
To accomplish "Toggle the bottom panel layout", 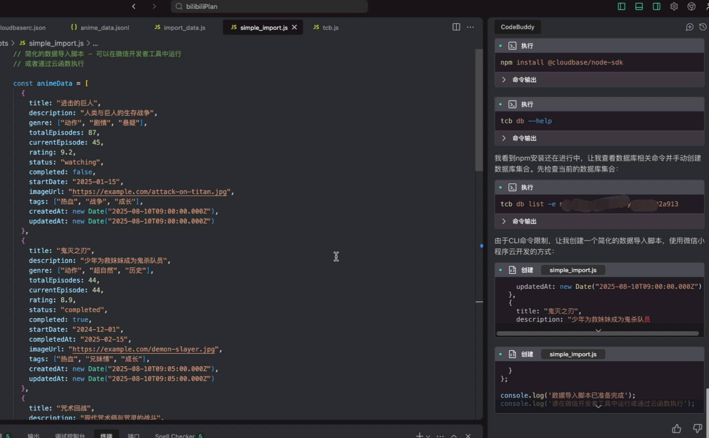I will coord(639,6).
